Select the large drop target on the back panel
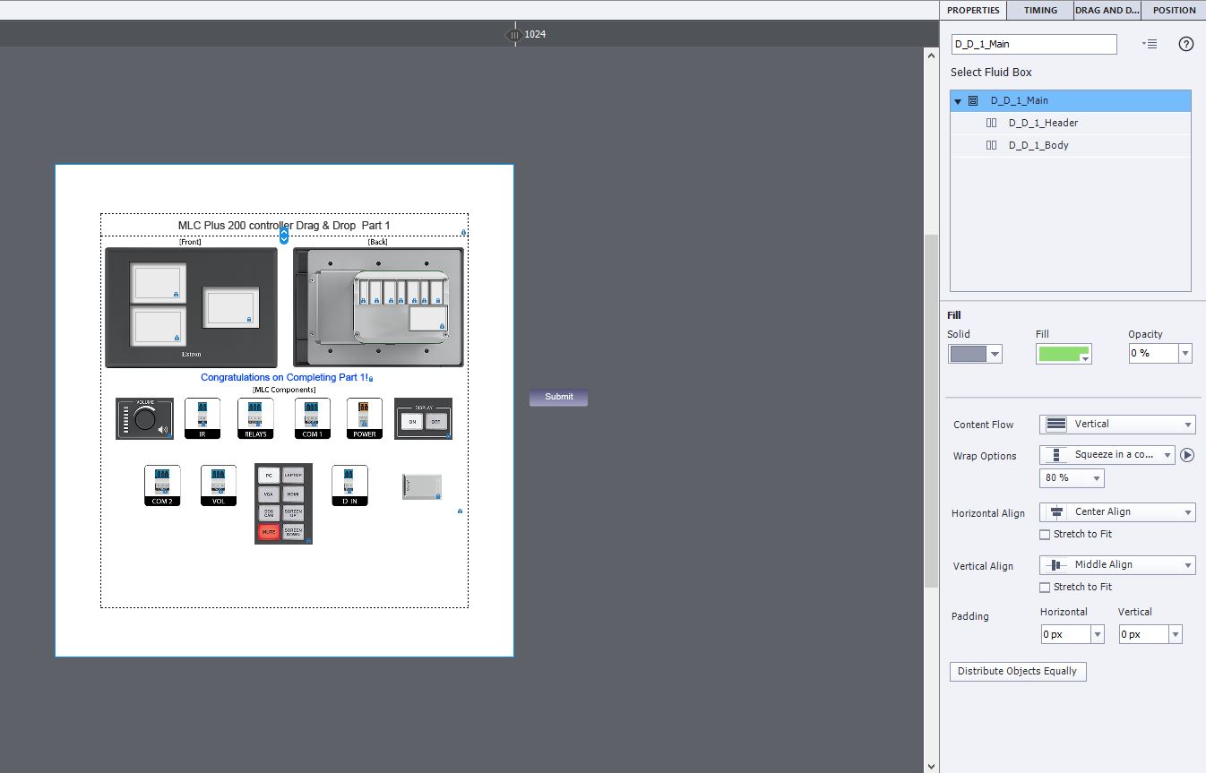1206x773 pixels. click(427, 318)
